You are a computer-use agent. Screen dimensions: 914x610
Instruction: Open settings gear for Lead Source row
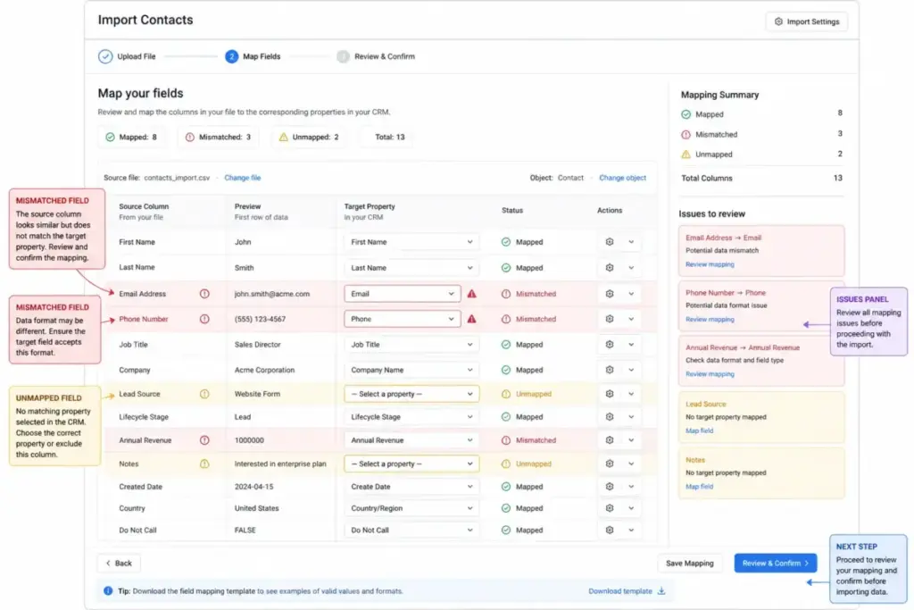point(609,394)
